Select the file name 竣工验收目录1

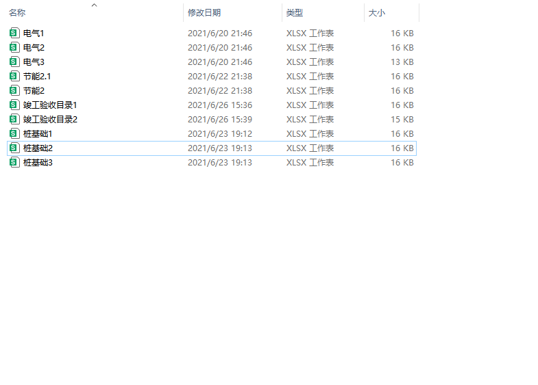[x=50, y=105]
